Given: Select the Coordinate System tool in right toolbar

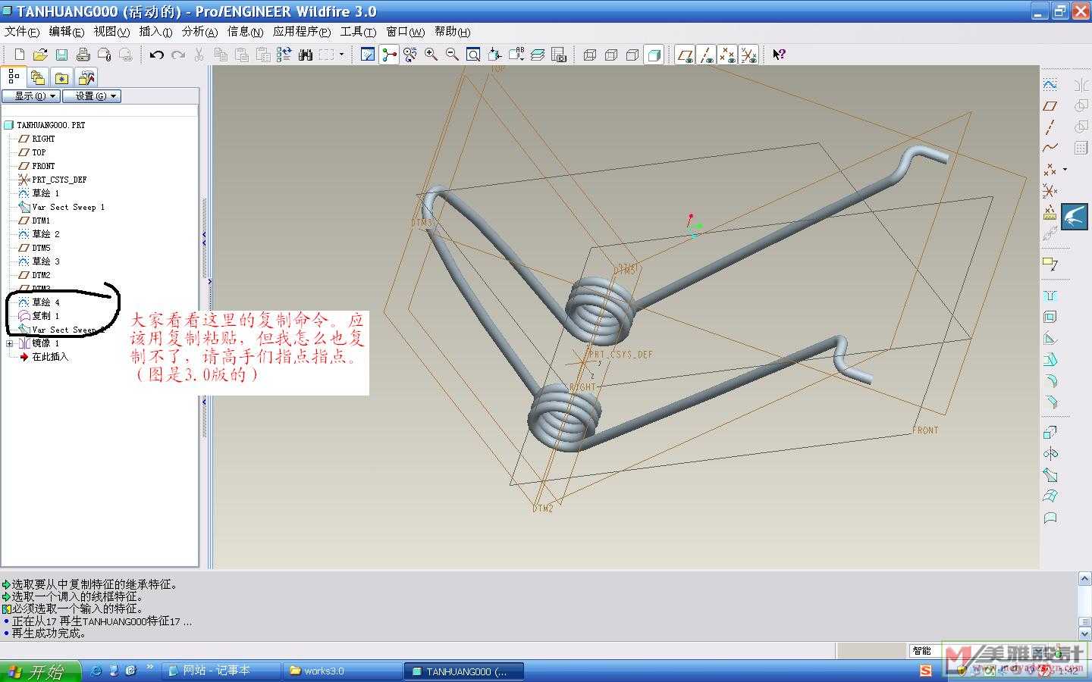Looking at the screenshot, I should click(x=1050, y=190).
